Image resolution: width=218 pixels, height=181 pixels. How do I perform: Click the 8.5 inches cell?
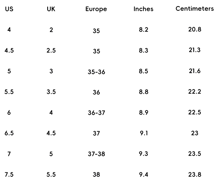click(143, 71)
